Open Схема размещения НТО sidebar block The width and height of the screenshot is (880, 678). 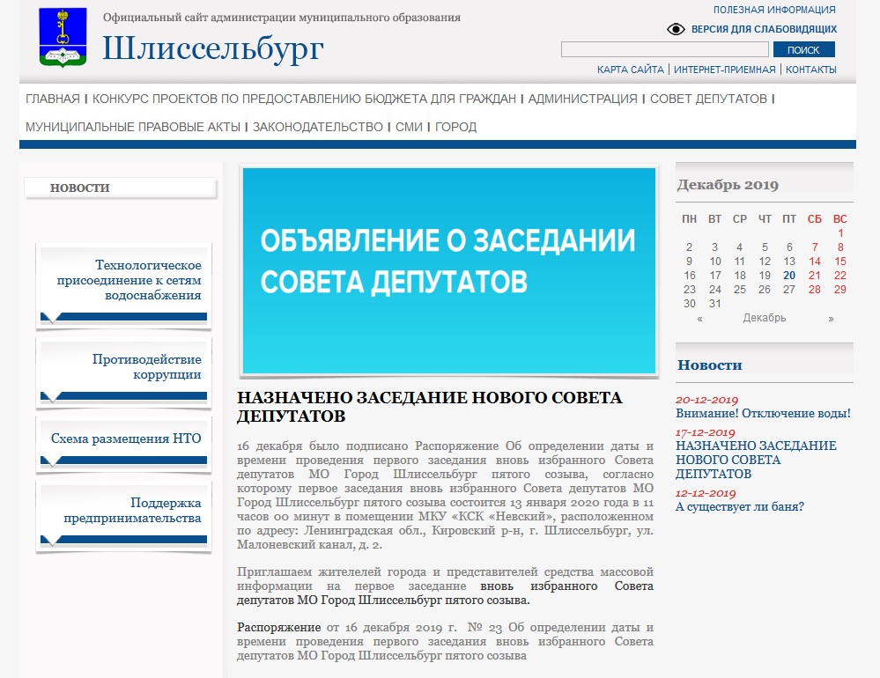click(123, 445)
